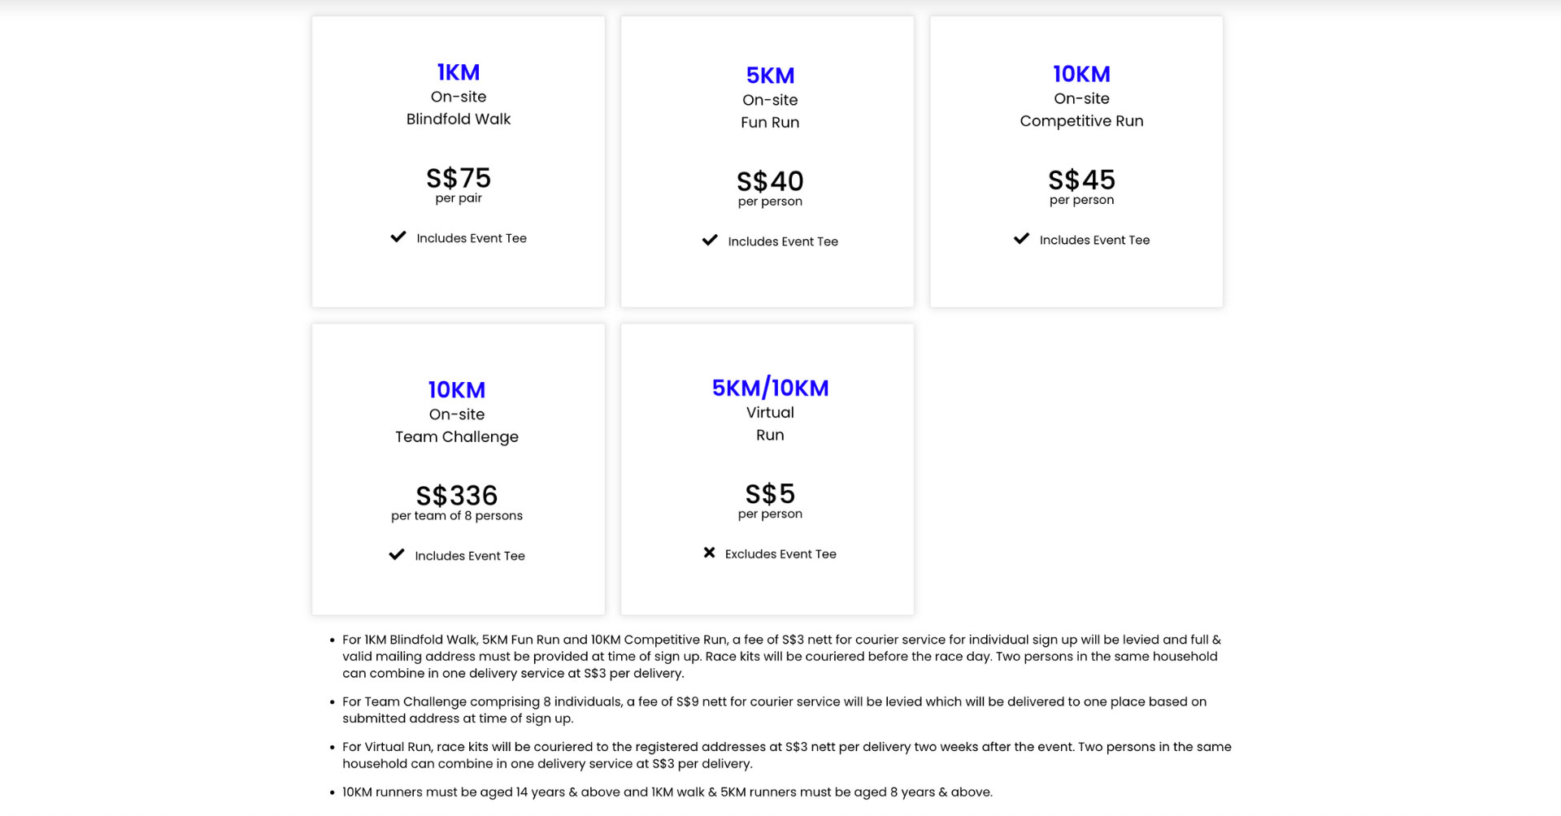Screen dimensions: 1561x816
Task: Click the S$75 per pair price
Action: (459, 178)
